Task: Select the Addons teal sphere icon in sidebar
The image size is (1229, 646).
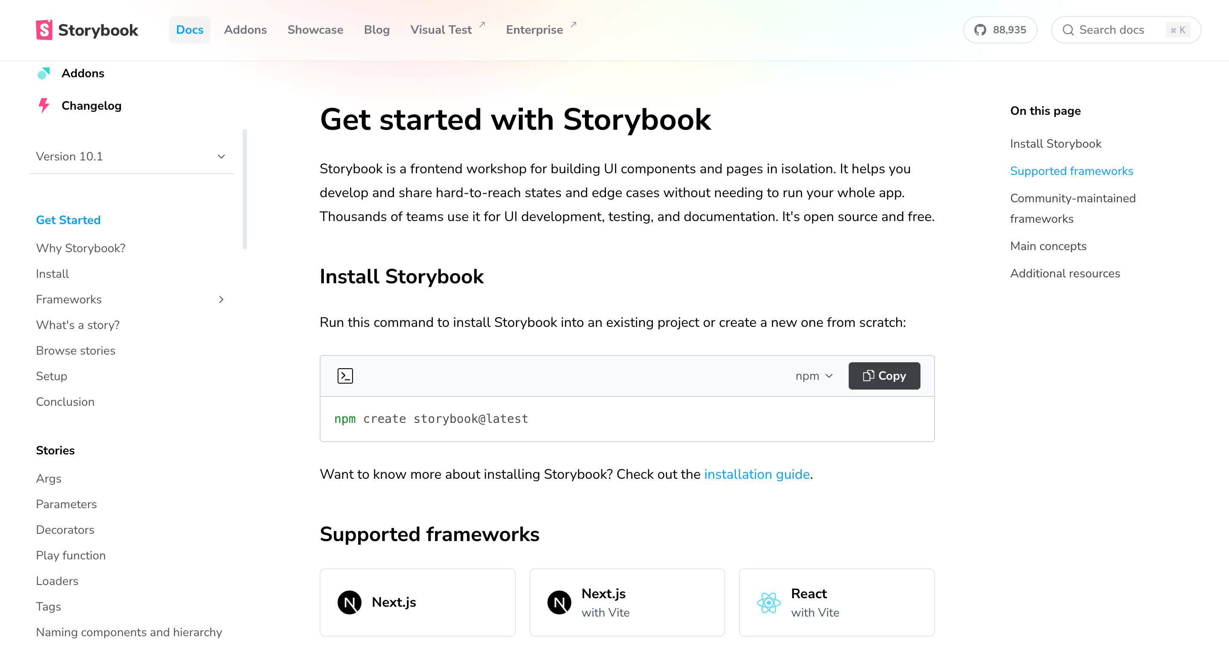Action: [44, 73]
